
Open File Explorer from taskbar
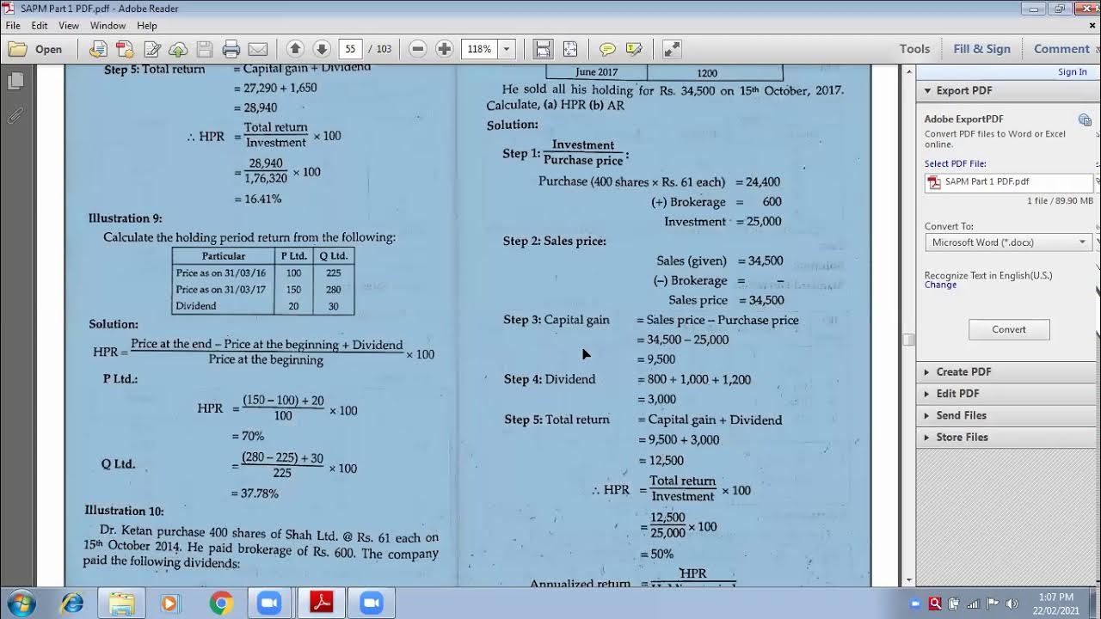coord(121,603)
